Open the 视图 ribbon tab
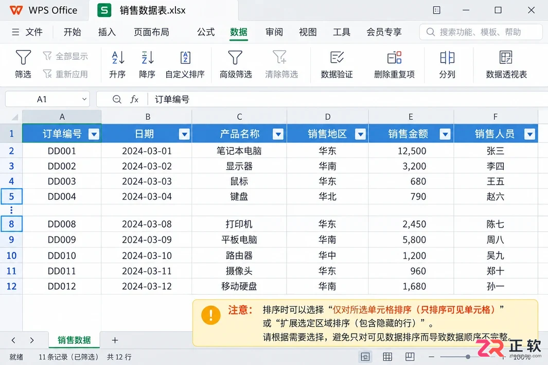 coord(308,32)
